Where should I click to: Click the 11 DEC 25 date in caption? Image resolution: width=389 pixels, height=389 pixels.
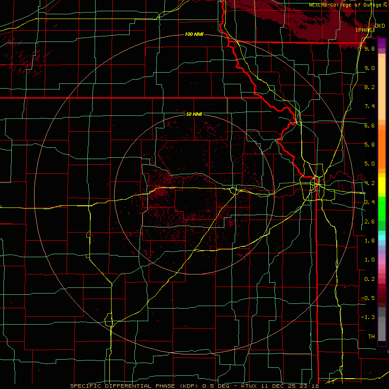[x=277, y=386]
